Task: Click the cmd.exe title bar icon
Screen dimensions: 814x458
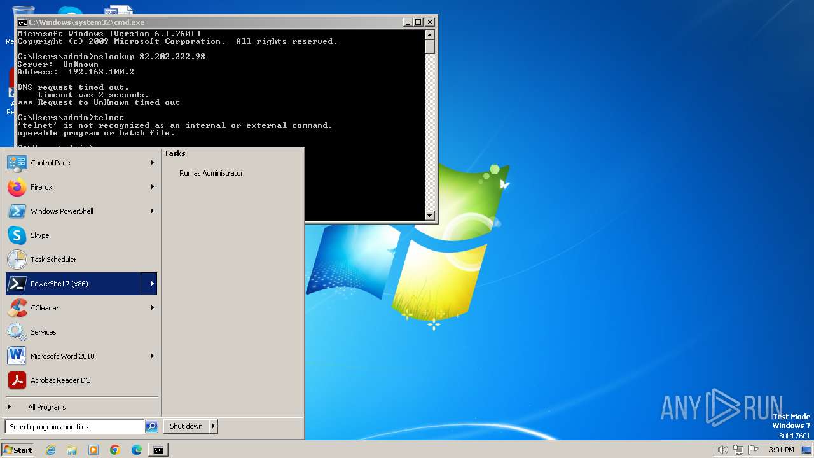Action: coord(22,22)
